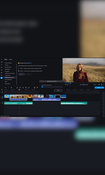Screen dimensions: 105x175
Task: Click the Background removal progress bar
Action: pos(52,87)
